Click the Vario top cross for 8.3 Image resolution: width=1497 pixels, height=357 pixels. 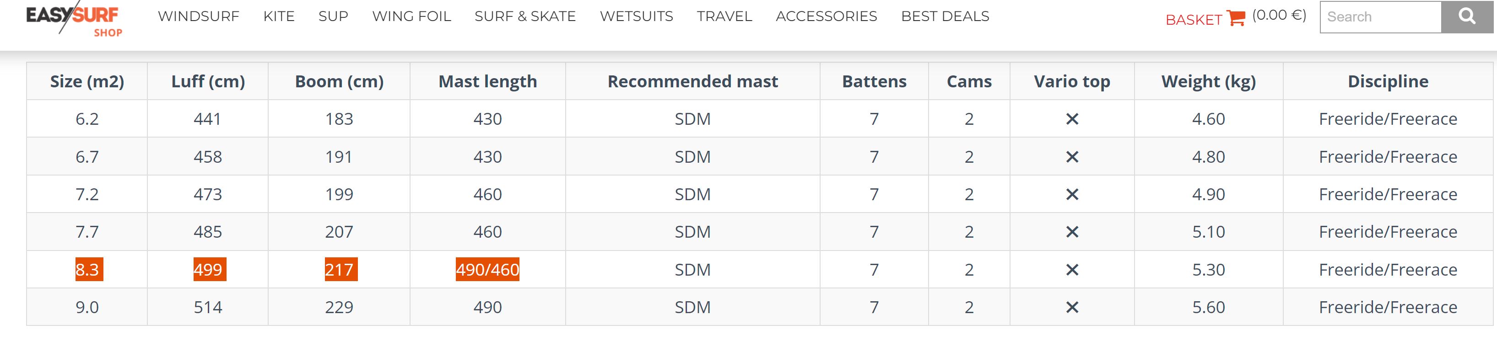click(x=1072, y=270)
